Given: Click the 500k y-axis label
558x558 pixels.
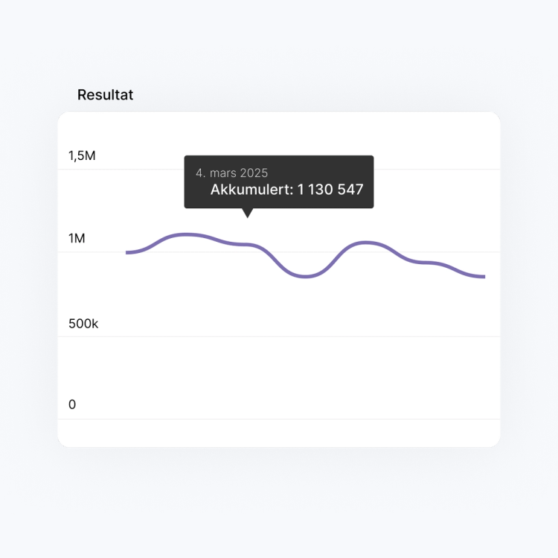Looking at the screenshot, I should (x=83, y=324).
